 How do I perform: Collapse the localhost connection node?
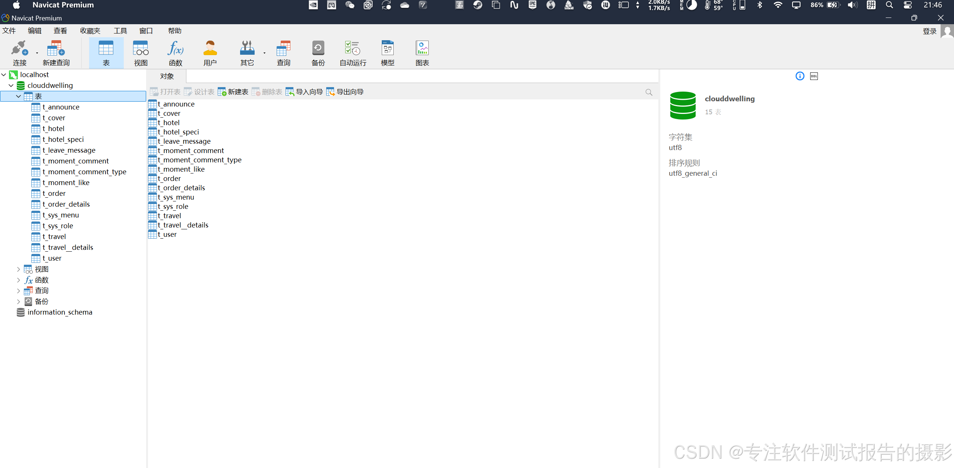click(4, 75)
